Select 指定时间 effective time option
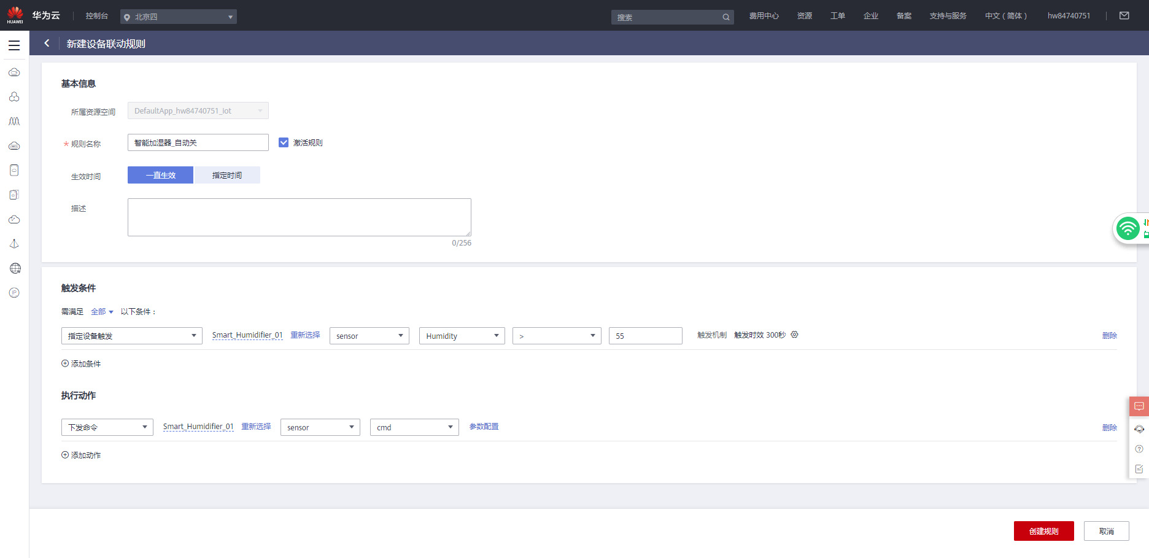Screen dimensions: 1149x558 (x=227, y=175)
